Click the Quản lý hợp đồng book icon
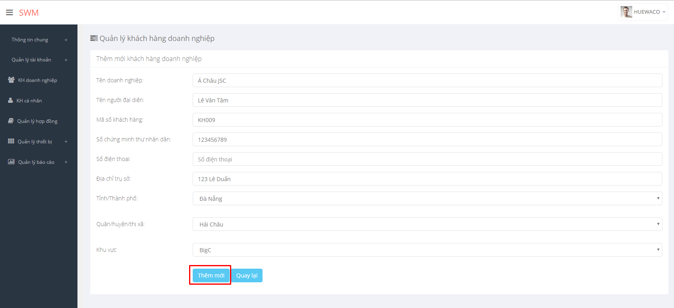This screenshot has width=674, height=308. [11, 121]
